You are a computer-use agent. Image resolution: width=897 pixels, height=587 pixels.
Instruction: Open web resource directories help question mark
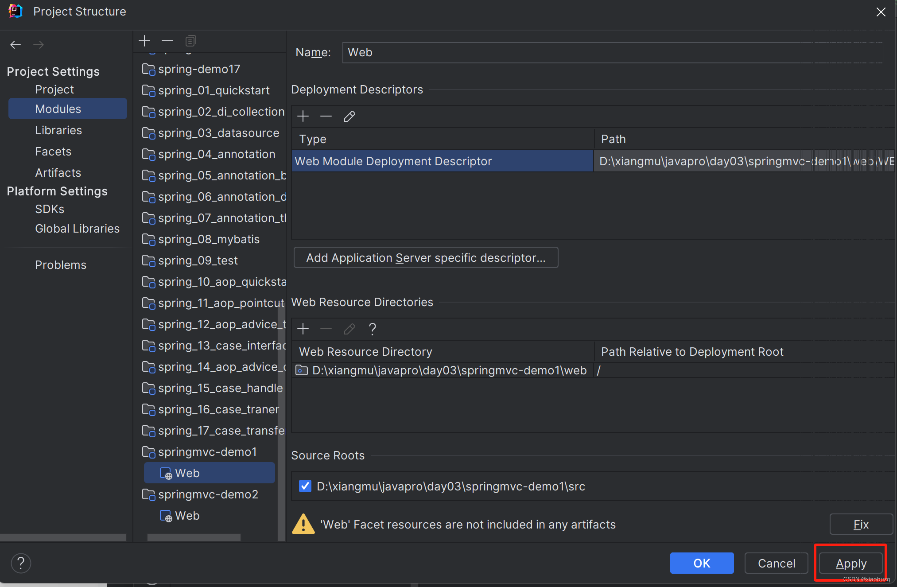tap(372, 329)
